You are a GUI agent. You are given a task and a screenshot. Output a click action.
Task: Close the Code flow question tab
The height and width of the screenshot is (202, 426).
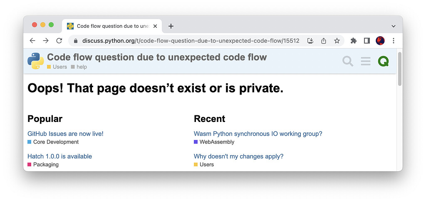pyautogui.click(x=155, y=26)
